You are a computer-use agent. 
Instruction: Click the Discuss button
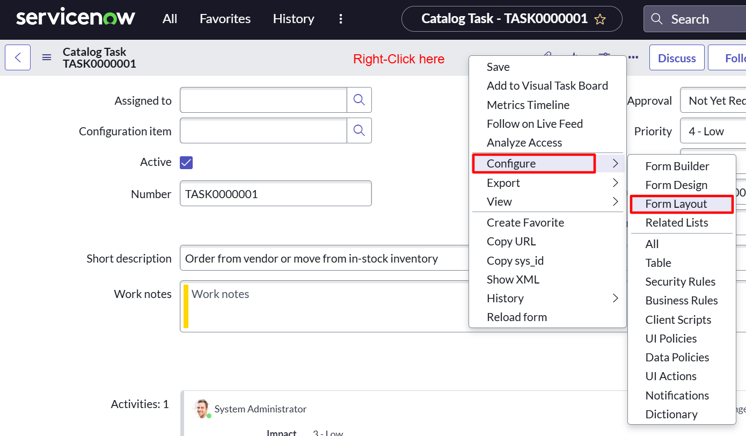(677, 57)
